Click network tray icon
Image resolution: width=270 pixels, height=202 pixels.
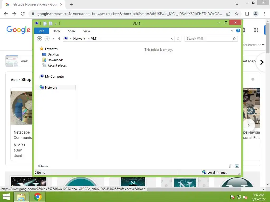239,197
